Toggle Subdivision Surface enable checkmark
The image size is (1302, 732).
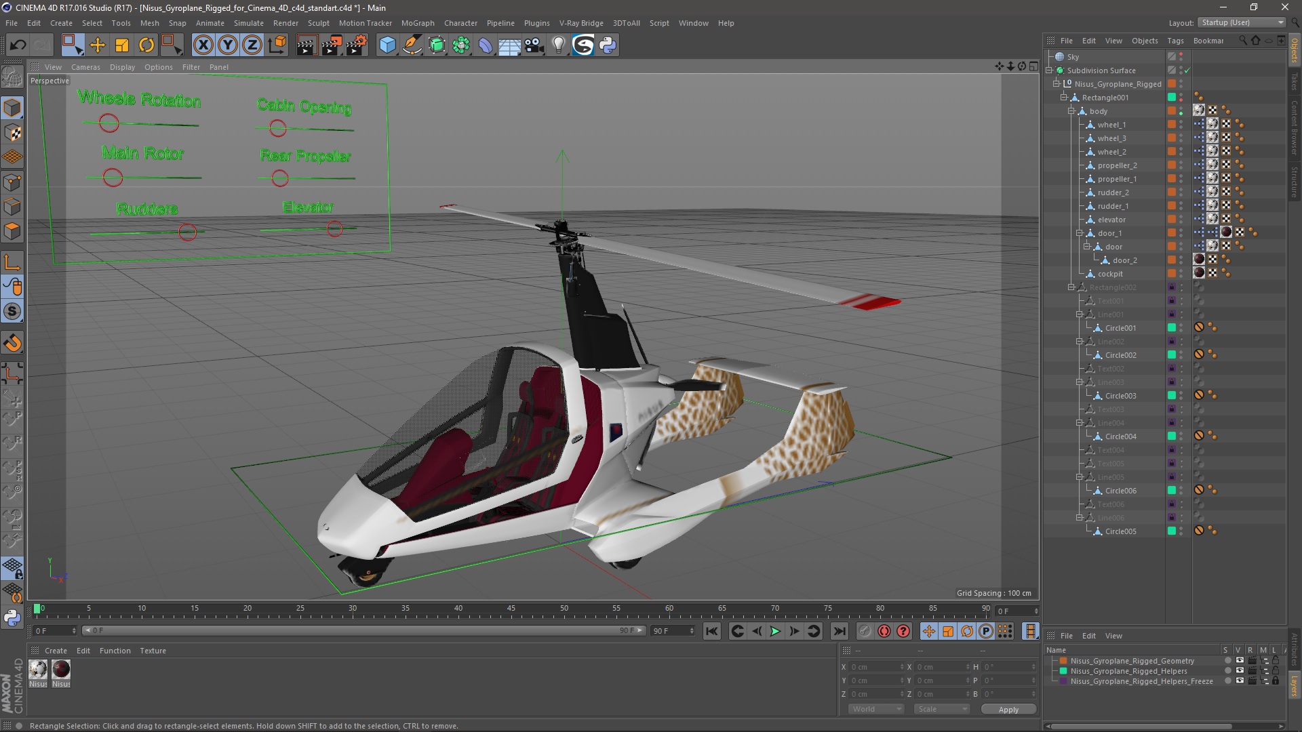1187,70
